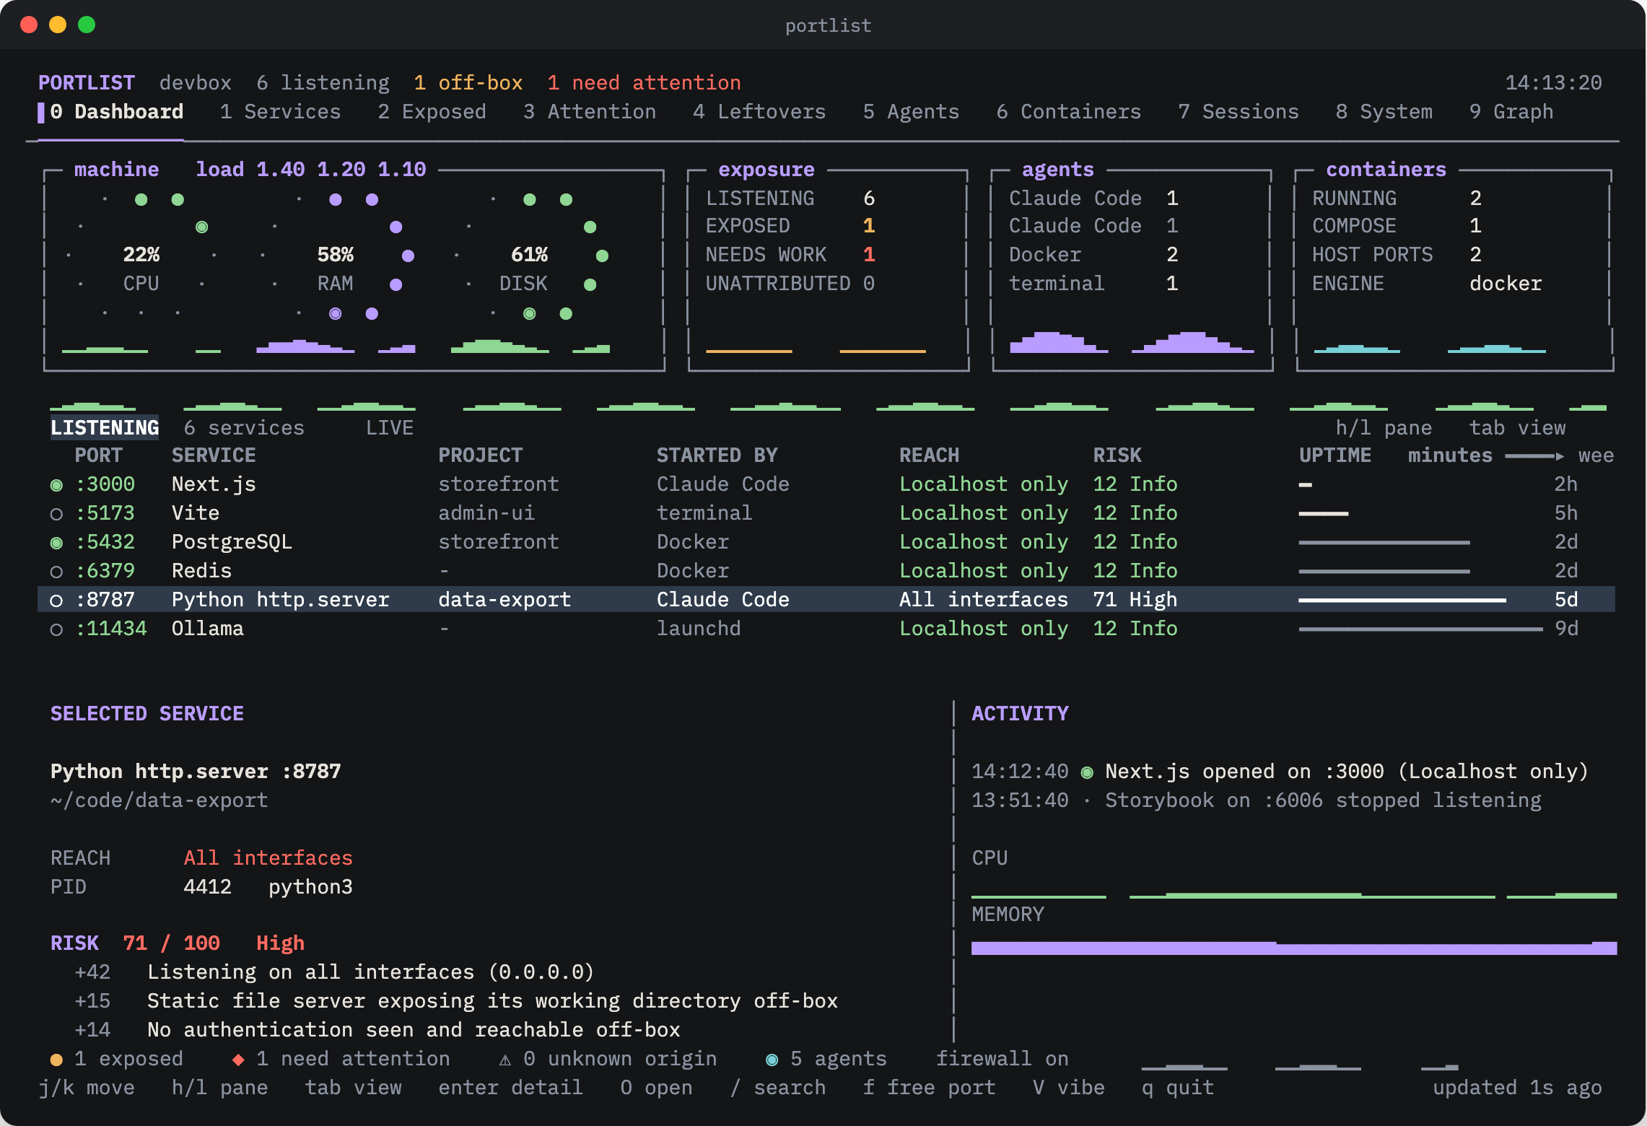Viewport: 1647px width, 1126px height.
Task: Click the unknown origin warning triangle icon
Action: [x=505, y=1060]
